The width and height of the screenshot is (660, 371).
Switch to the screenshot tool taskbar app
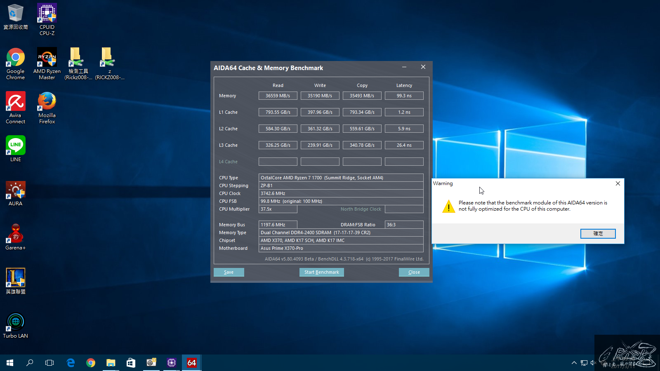click(x=151, y=363)
